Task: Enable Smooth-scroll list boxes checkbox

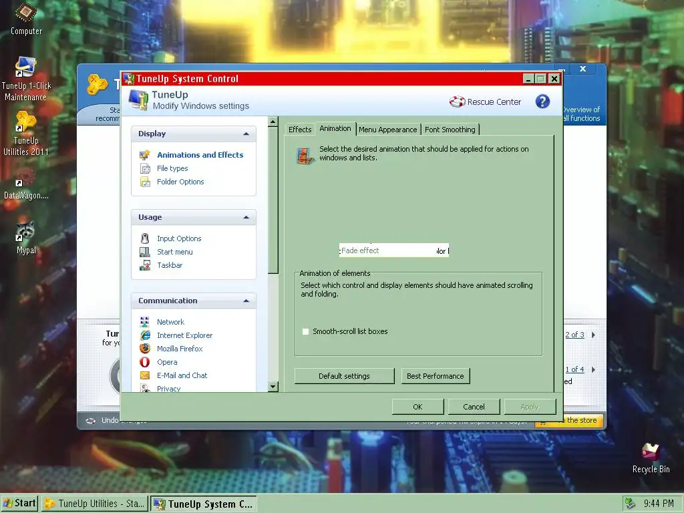Action: coord(306,331)
